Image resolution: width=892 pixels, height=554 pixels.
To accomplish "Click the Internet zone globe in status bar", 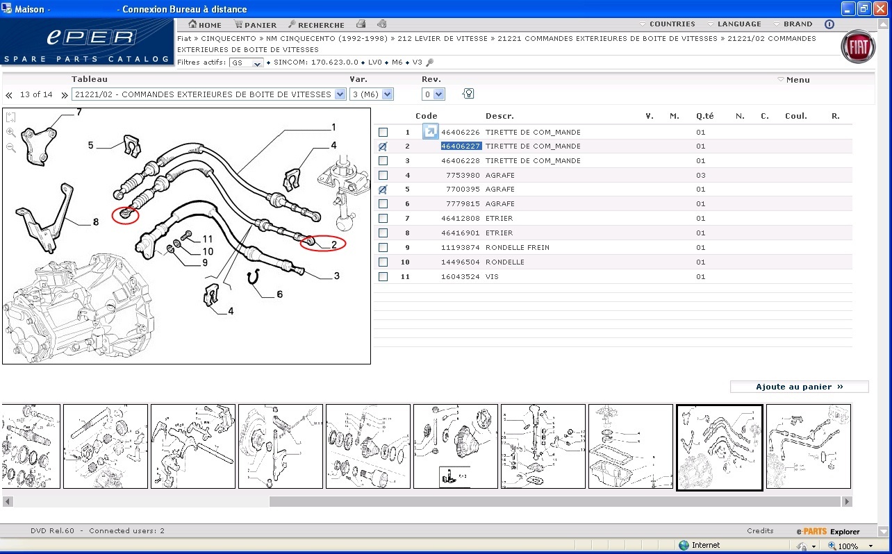I will pyautogui.click(x=684, y=546).
